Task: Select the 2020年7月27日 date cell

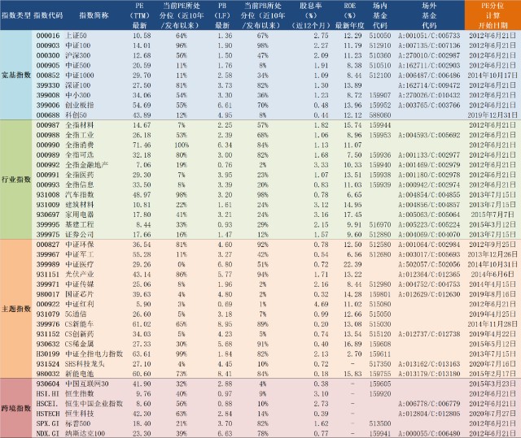Action: (493, 414)
